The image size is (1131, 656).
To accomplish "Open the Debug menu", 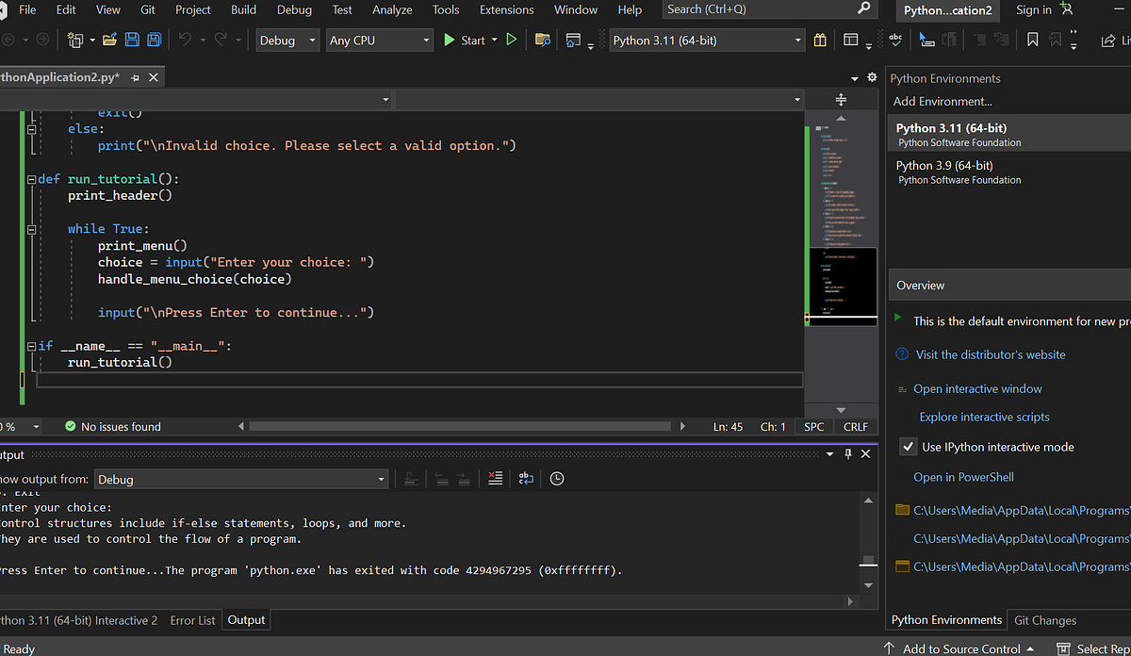I will [293, 10].
